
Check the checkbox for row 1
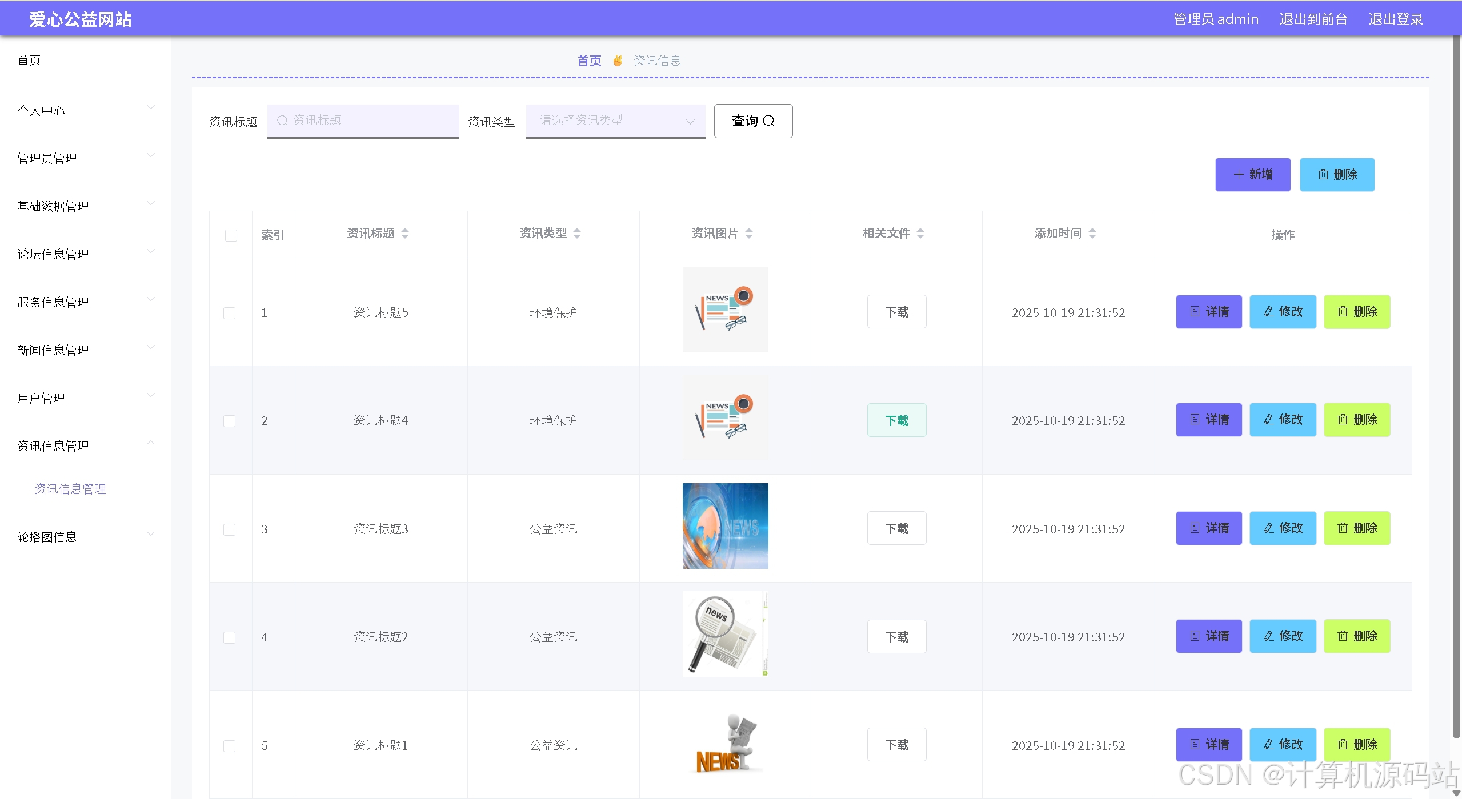pos(229,313)
